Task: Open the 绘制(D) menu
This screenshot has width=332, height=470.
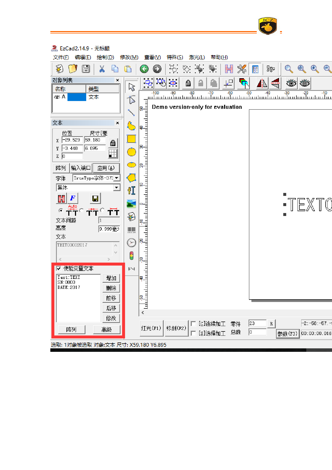Action: pos(105,57)
